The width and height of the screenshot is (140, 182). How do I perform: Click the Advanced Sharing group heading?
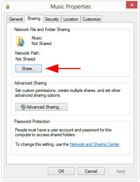[31, 83]
